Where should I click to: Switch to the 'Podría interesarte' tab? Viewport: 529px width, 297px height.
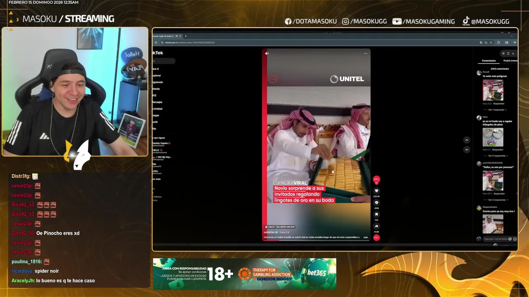[x=510, y=61]
